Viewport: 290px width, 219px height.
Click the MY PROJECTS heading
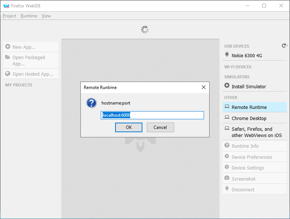(x=19, y=85)
